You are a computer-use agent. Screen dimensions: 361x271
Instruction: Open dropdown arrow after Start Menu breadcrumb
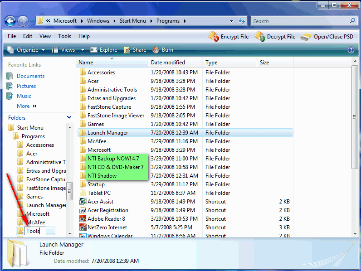coord(151,21)
